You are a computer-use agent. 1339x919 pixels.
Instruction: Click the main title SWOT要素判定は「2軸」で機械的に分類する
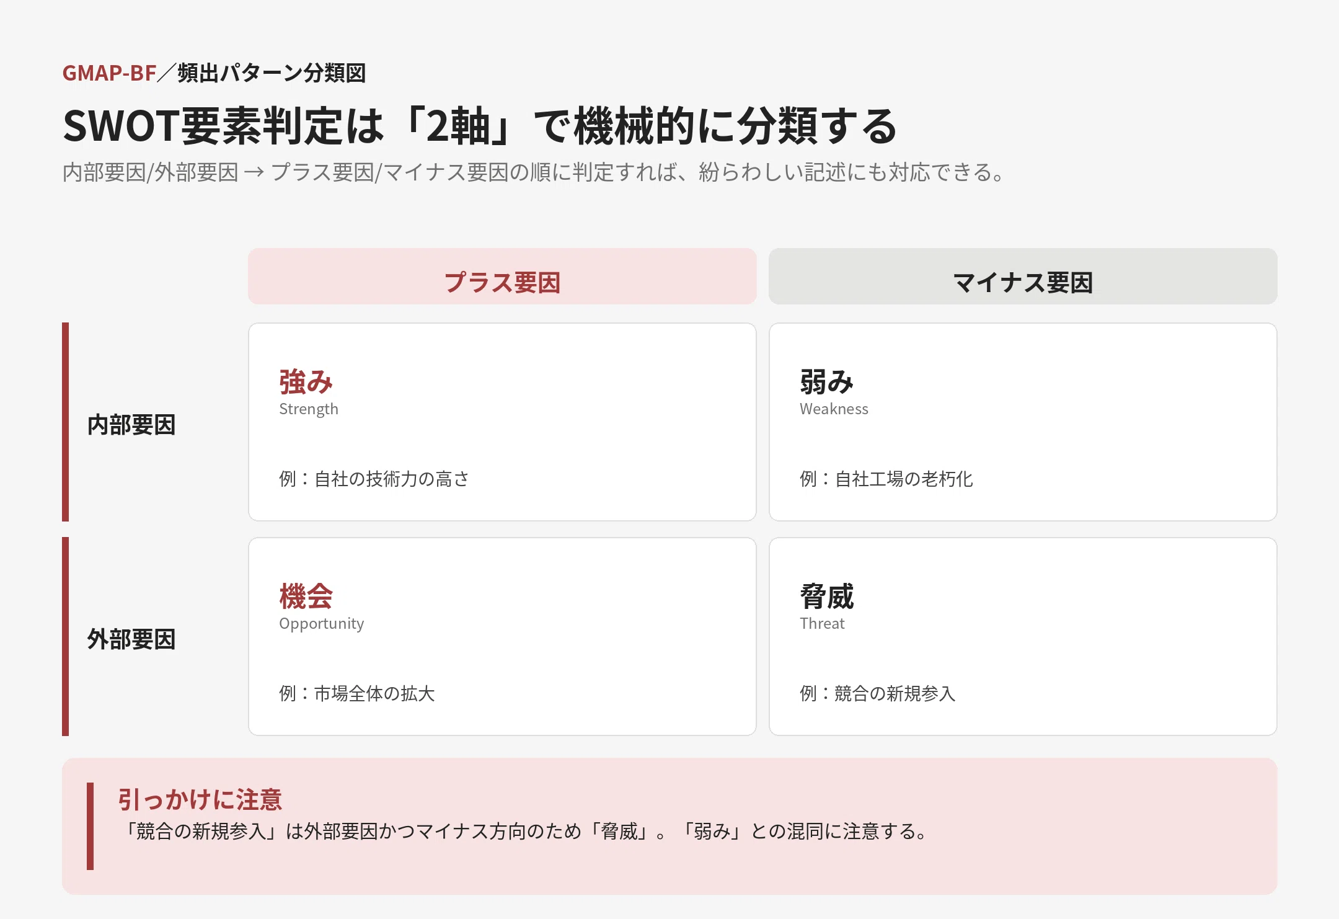tap(480, 126)
